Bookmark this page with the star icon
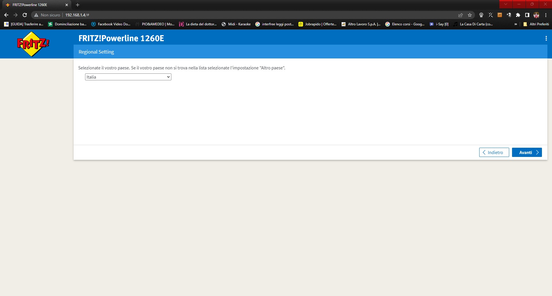 coord(470,15)
